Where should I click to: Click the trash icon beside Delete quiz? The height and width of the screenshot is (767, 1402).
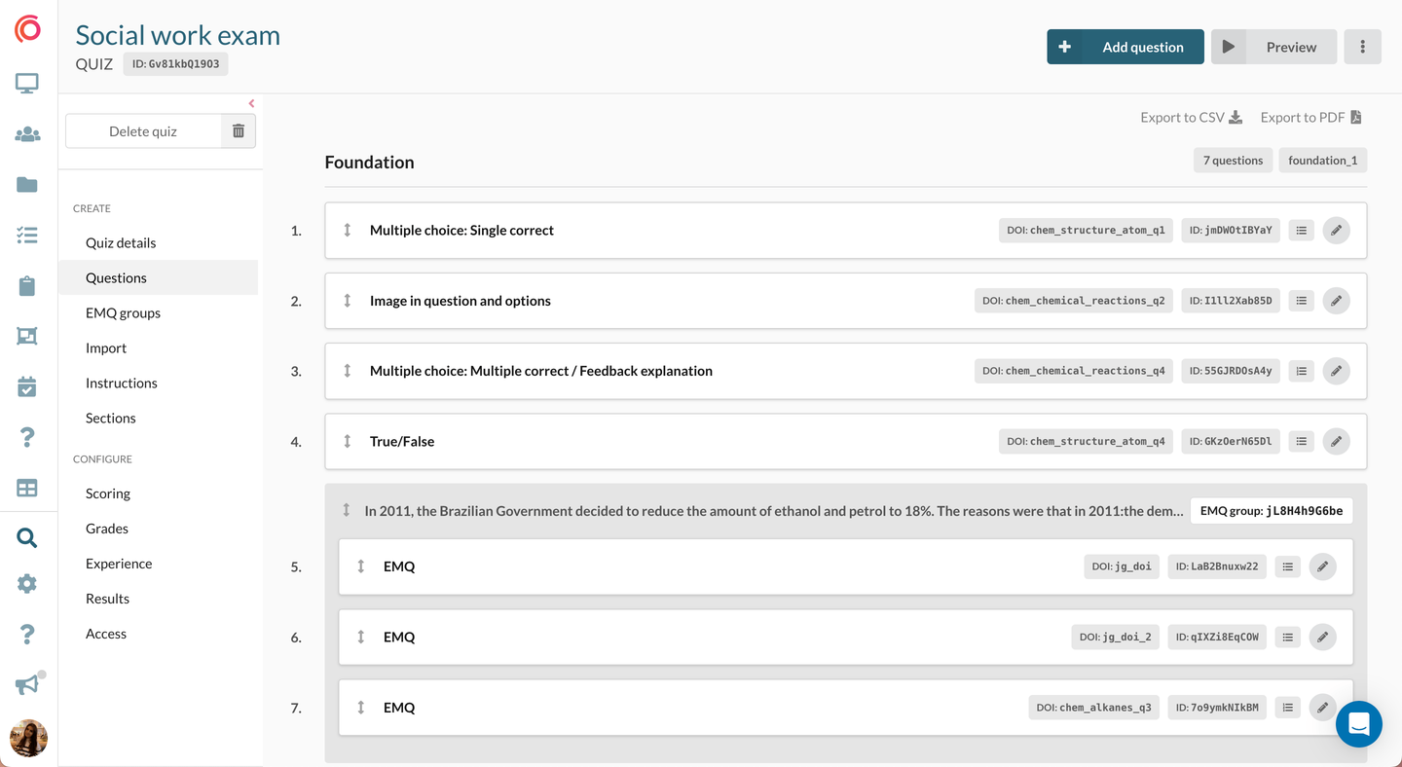click(239, 131)
